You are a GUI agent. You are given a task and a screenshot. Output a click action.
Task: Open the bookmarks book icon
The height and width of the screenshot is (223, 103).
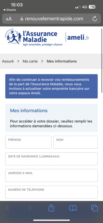73,208
